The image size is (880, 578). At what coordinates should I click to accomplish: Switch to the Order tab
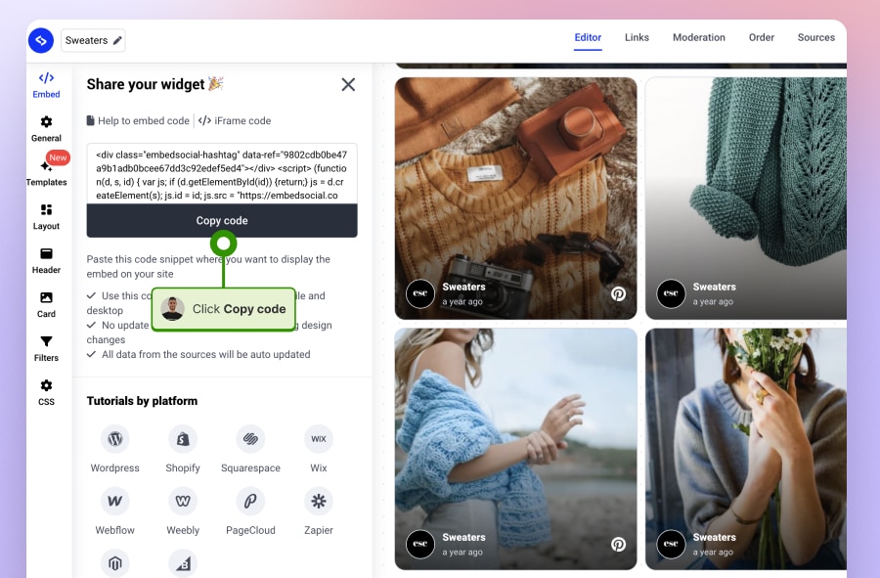coord(762,37)
